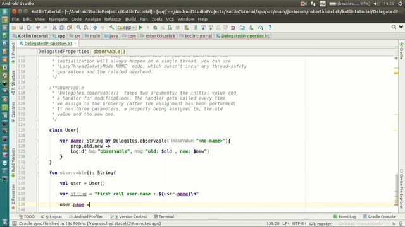Open the Terminal tool window
Image resolution: width=405 pixels, height=227 pixels.
[164, 217]
